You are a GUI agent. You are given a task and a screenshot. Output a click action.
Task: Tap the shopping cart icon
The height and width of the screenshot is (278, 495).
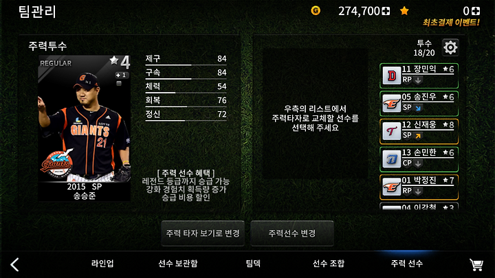476,264
